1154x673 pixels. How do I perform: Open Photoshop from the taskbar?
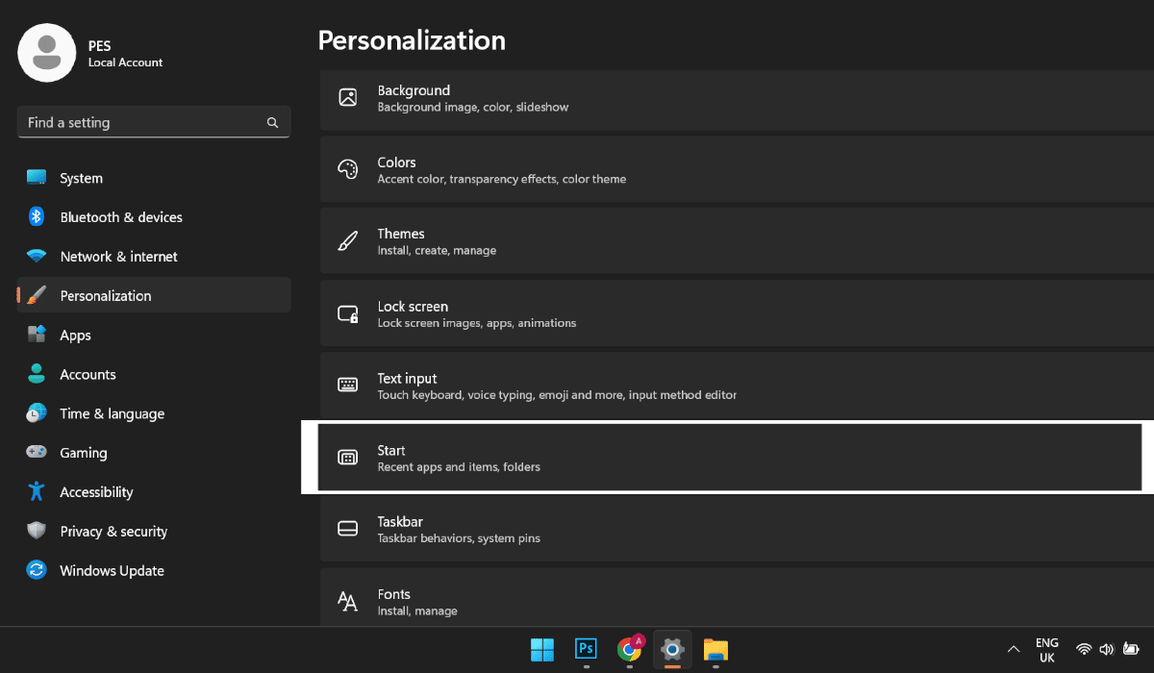point(586,649)
